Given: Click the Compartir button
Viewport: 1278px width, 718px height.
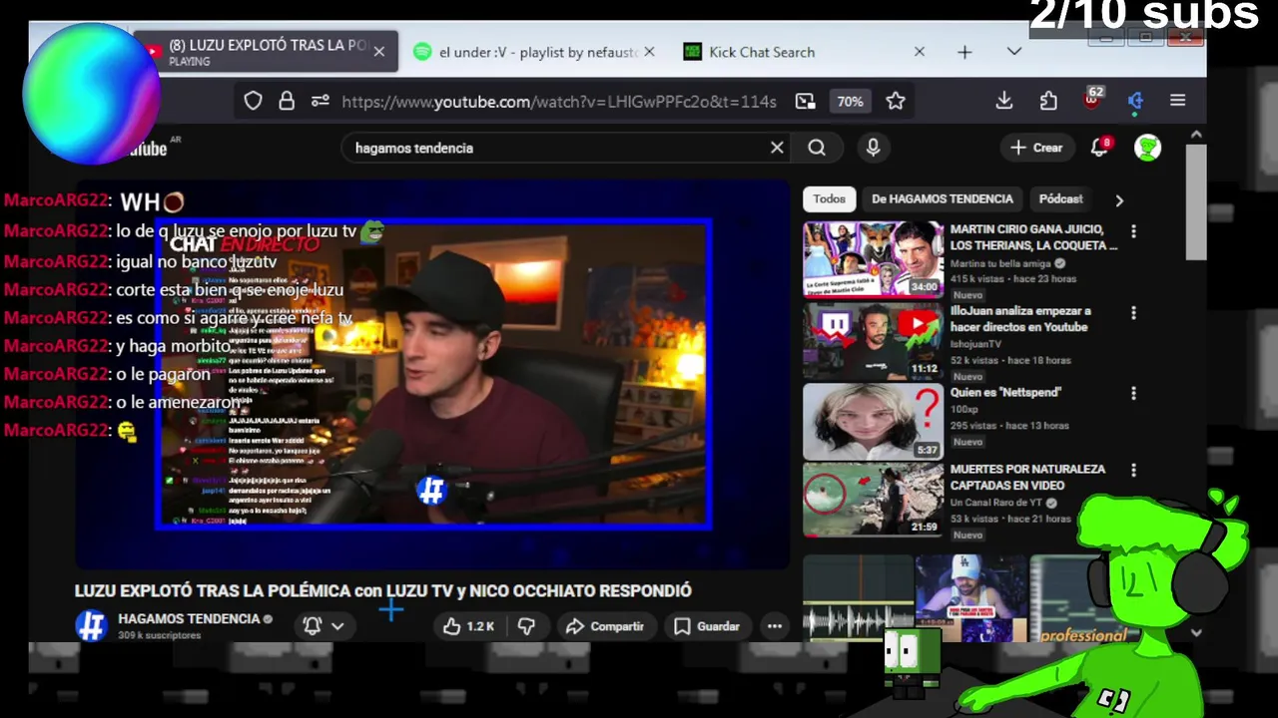Looking at the screenshot, I should click(x=604, y=626).
